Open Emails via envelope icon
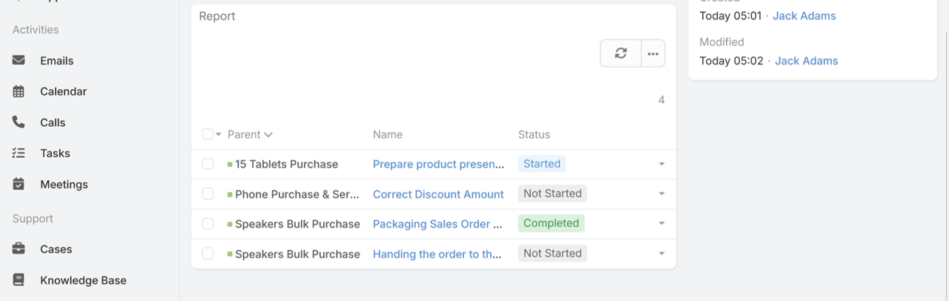 tap(19, 60)
